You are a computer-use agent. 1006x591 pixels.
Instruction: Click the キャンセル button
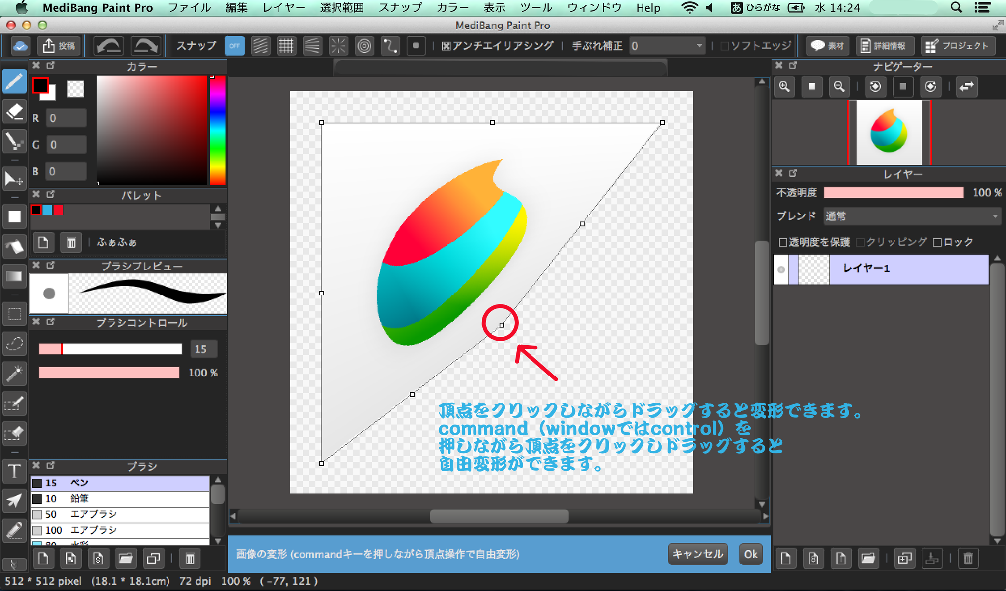pos(697,554)
